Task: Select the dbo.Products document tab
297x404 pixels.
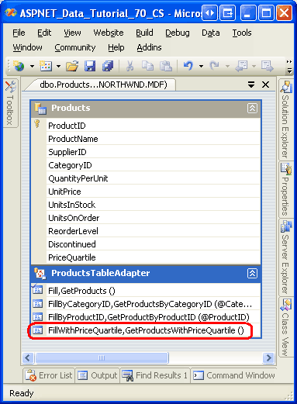Action: [x=103, y=85]
